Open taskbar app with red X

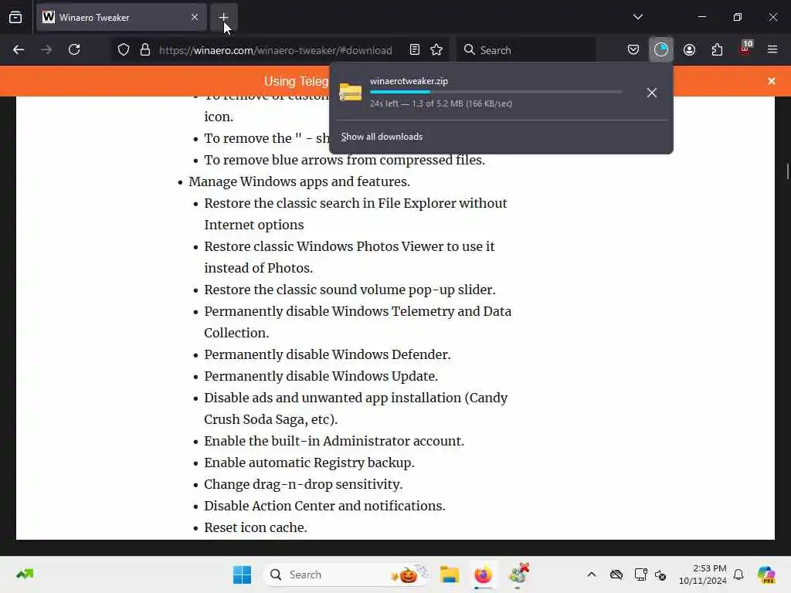518,574
